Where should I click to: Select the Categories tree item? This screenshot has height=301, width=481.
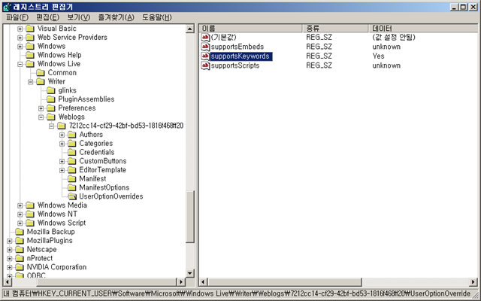[x=95, y=144]
